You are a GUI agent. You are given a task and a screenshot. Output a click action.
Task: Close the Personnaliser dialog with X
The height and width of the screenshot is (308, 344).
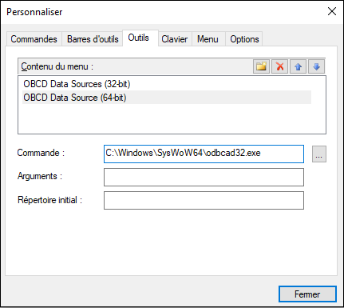(332, 11)
